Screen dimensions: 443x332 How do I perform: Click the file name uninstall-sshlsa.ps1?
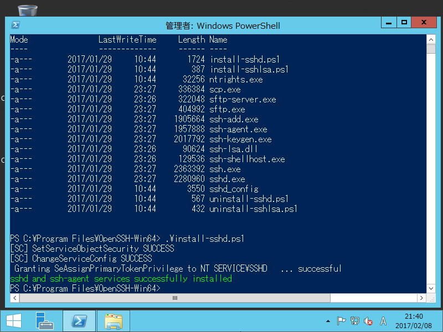tap(254, 209)
